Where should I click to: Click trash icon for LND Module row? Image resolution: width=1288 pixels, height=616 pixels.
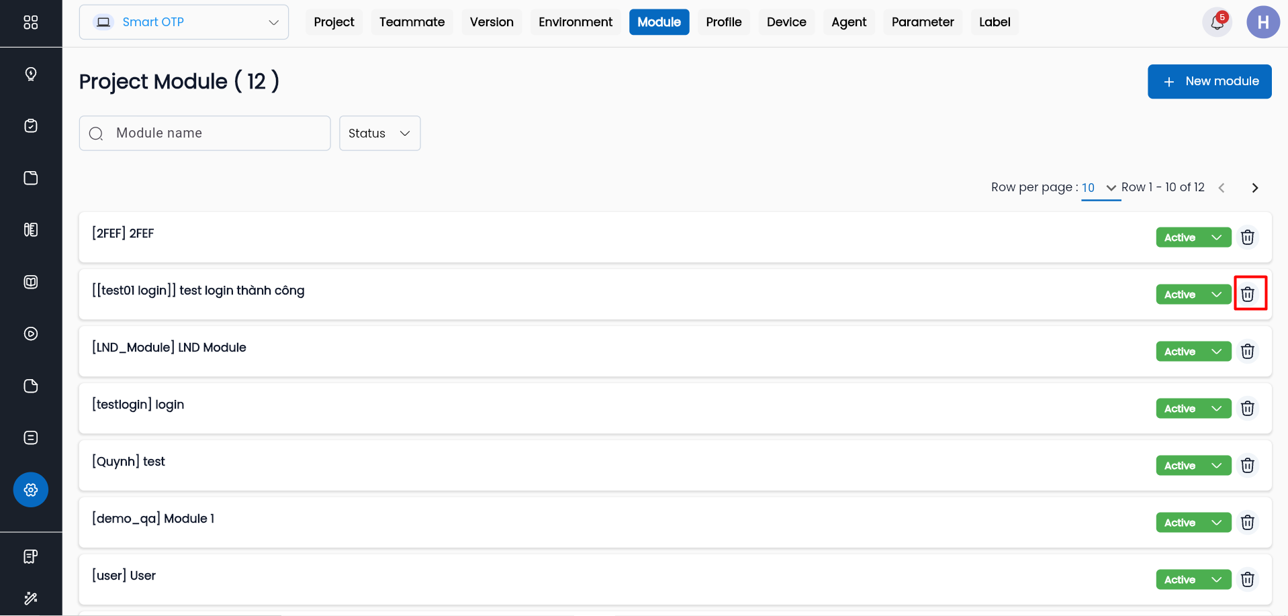tap(1247, 352)
